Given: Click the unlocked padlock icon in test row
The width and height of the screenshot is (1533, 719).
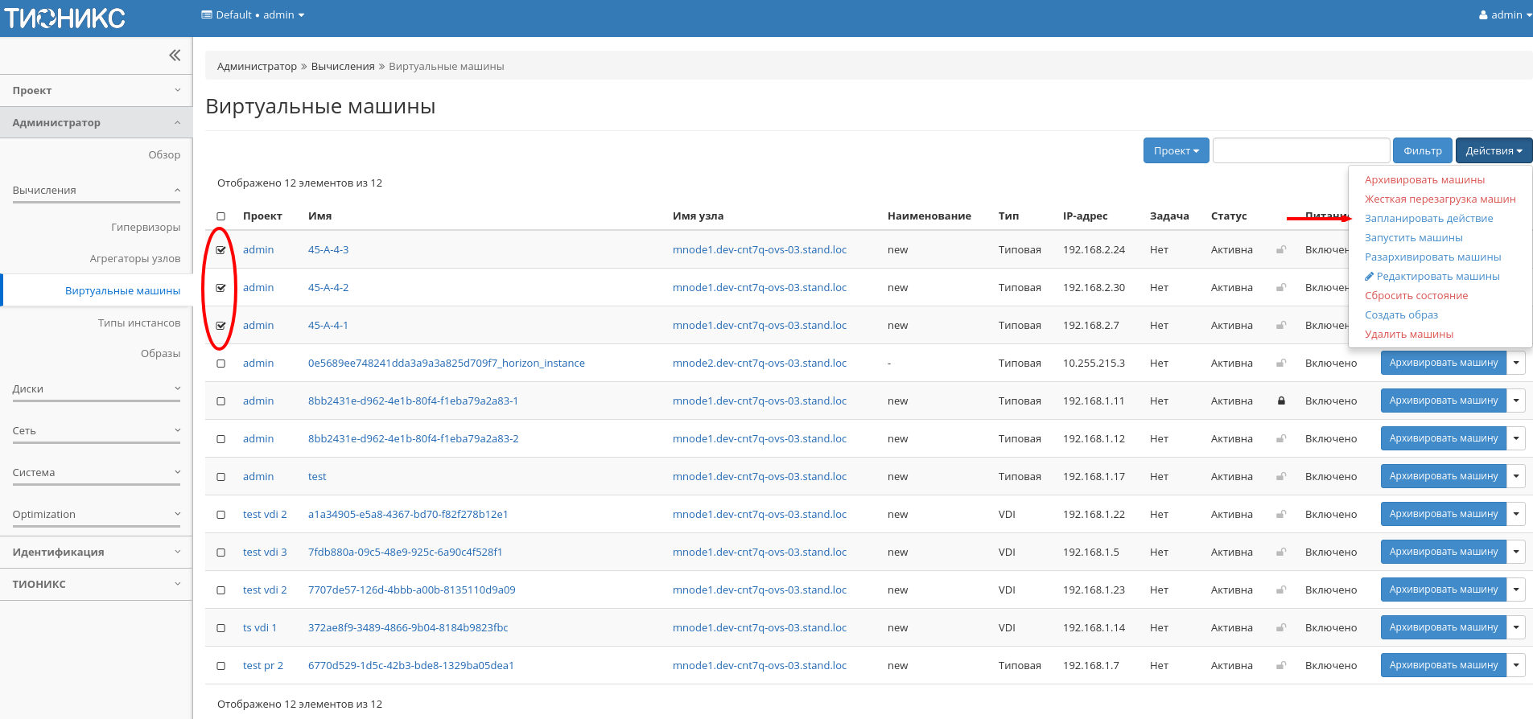Looking at the screenshot, I should pos(1281,477).
